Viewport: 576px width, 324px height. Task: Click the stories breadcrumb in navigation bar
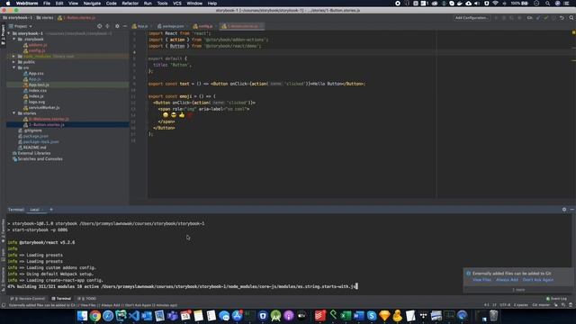point(45,18)
